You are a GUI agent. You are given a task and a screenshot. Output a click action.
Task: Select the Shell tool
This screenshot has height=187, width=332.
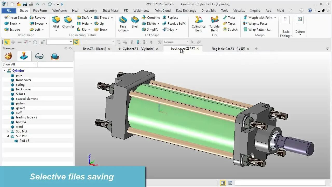tap(135, 22)
